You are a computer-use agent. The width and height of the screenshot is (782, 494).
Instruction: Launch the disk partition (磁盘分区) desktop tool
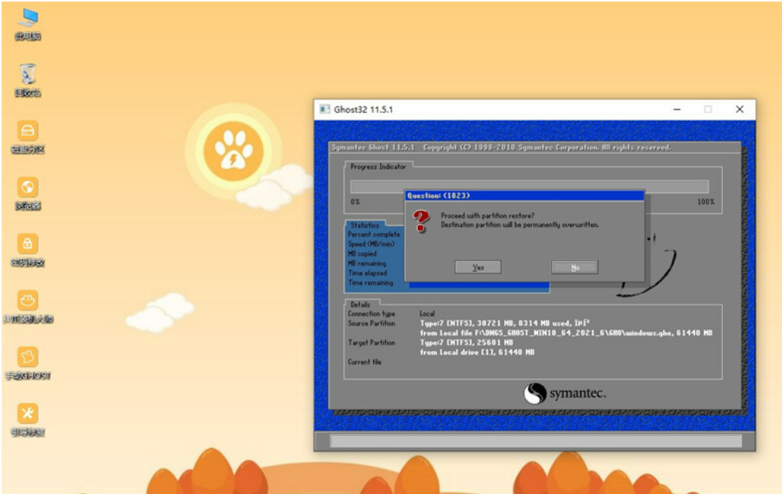click(x=27, y=131)
